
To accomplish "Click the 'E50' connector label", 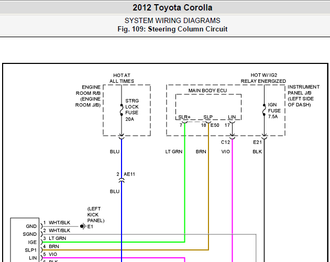I will click(215, 125).
